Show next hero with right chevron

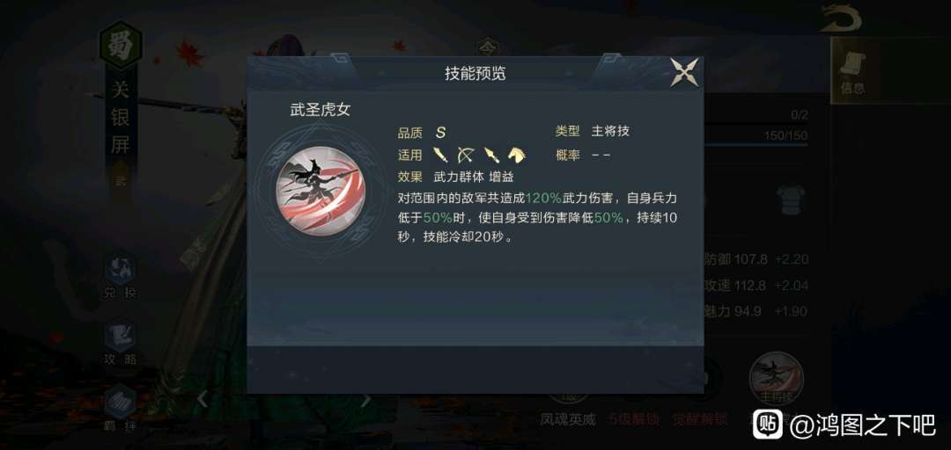[365, 399]
